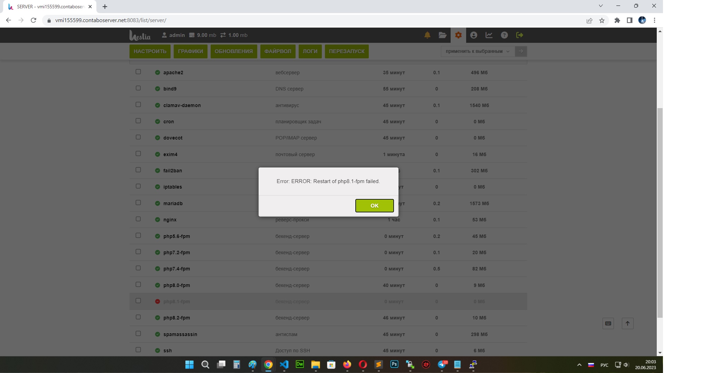Image resolution: width=712 pixels, height=373 pixels.
Task: Bookmark this page with star icon
Action: pos(602,20)
